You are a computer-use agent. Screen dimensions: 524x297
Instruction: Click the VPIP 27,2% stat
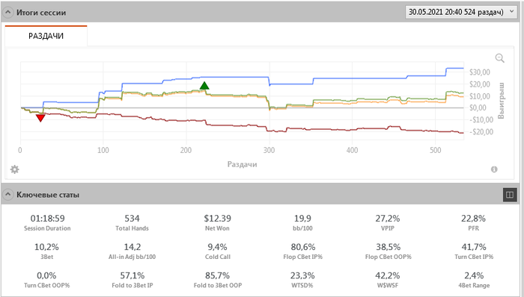pyautogui.click(x=388, y=222)
